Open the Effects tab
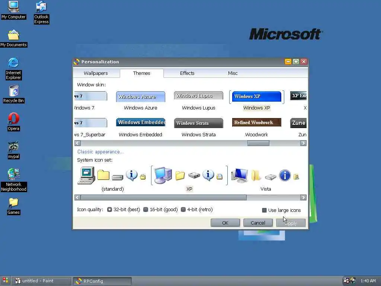This screenshot has width=381, height=286. (187, 73)
